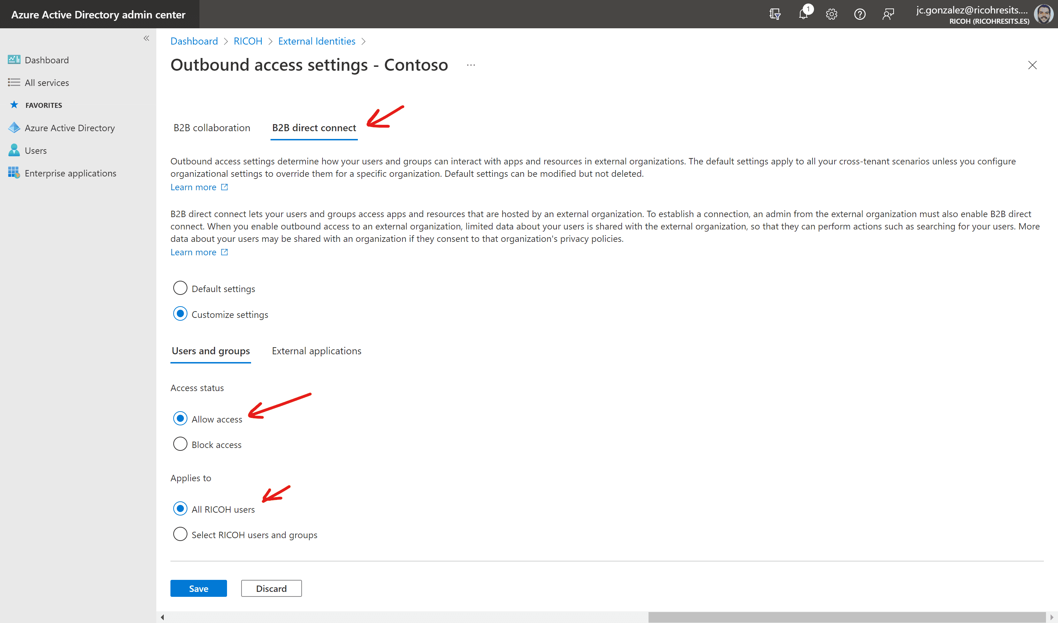Screen dimensions: 1058x623
Task: Click external link icon after second Learn more
Action: pyautogui.click(x=224, y=252)
